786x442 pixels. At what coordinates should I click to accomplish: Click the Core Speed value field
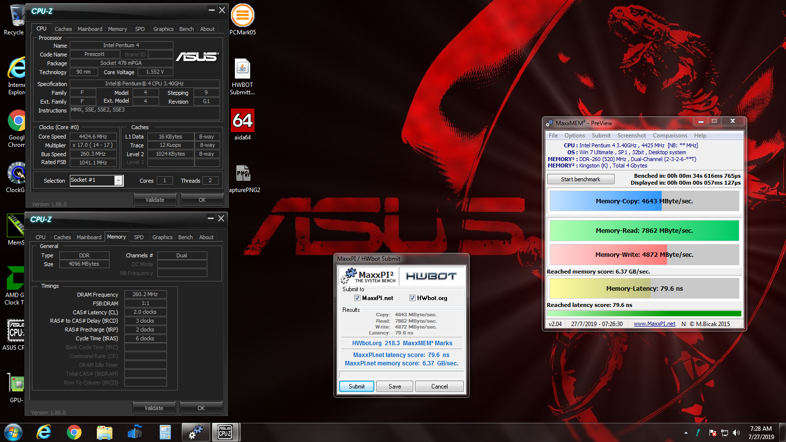(93, 137)
